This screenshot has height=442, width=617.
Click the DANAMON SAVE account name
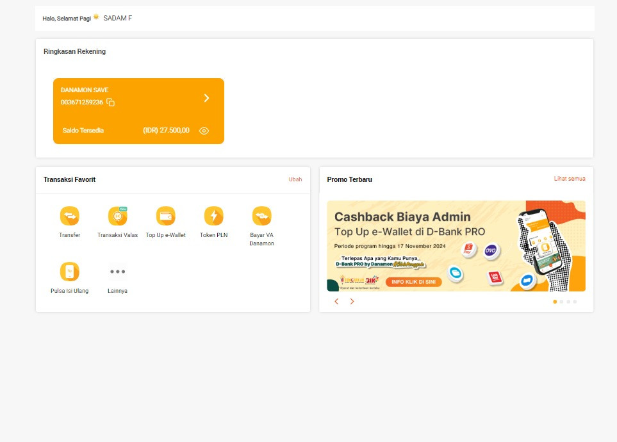pos(85,90)
